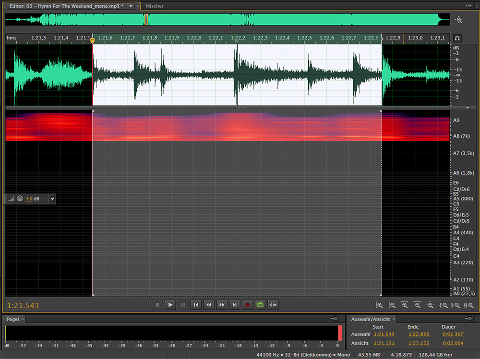Jump to next marker with skip-forward button
480x359 pixels.
click(234, 305)
